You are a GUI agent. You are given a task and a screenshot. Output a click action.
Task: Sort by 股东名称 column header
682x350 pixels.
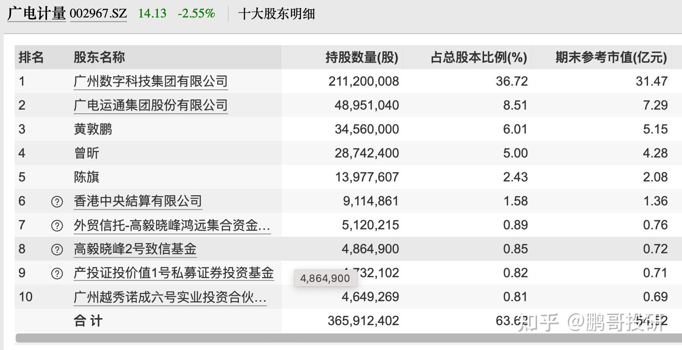point(99,58)
